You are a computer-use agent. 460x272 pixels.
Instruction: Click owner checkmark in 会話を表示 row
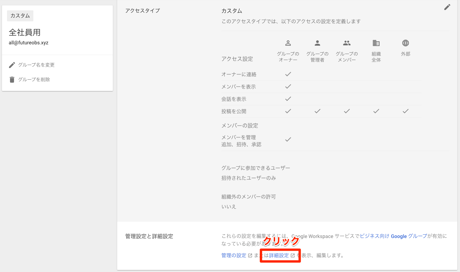click(288, 99)
